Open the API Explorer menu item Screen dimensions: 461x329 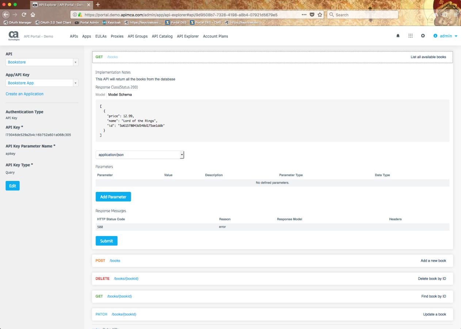pos(188,36)
